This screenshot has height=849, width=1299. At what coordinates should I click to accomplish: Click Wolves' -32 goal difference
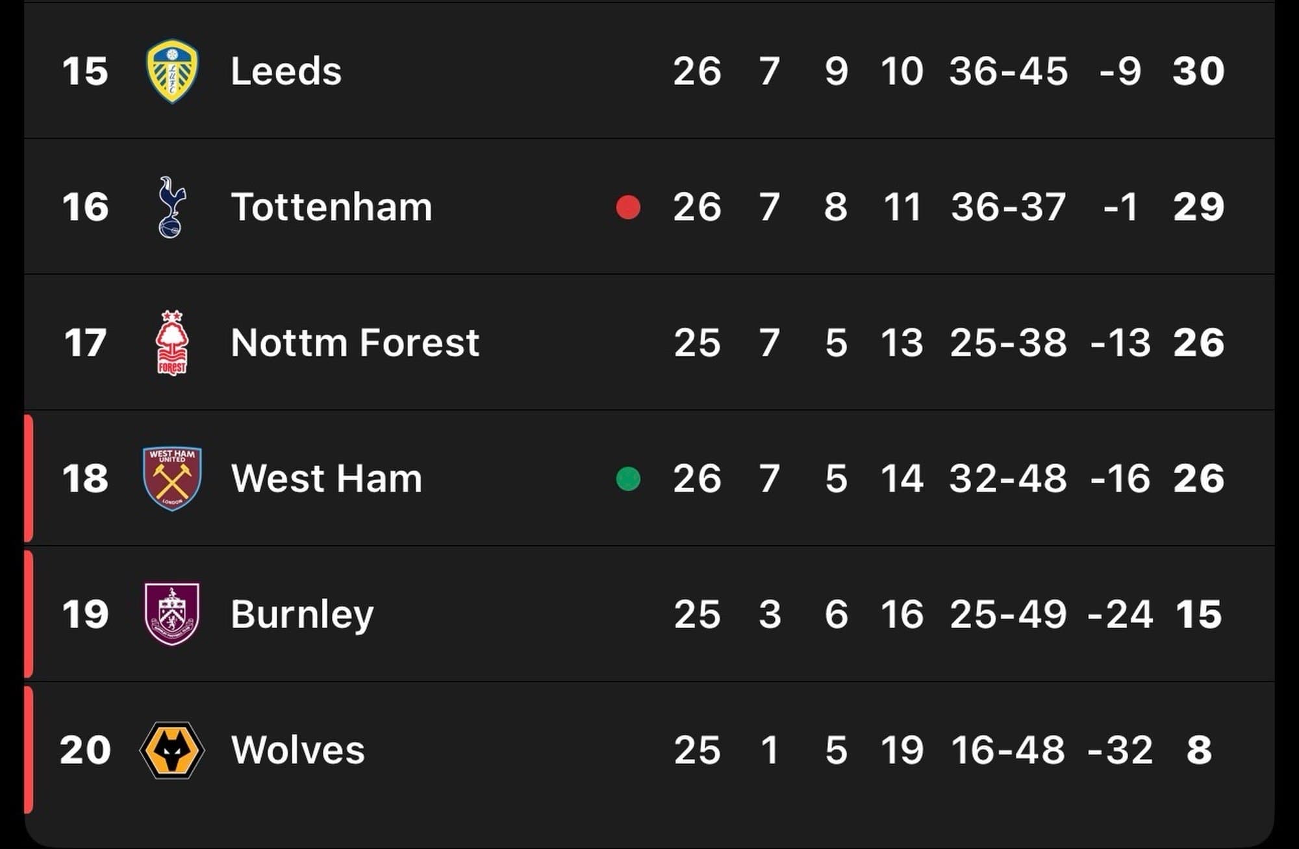pyautogui.click(x=1120, y=750)
